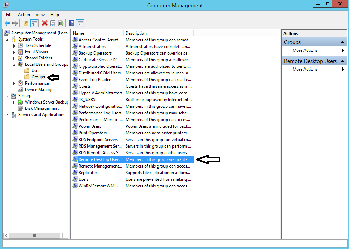The width and height of the screenshot is (349, 249).
Task: Open the File menu
Action: coord(9,15)
